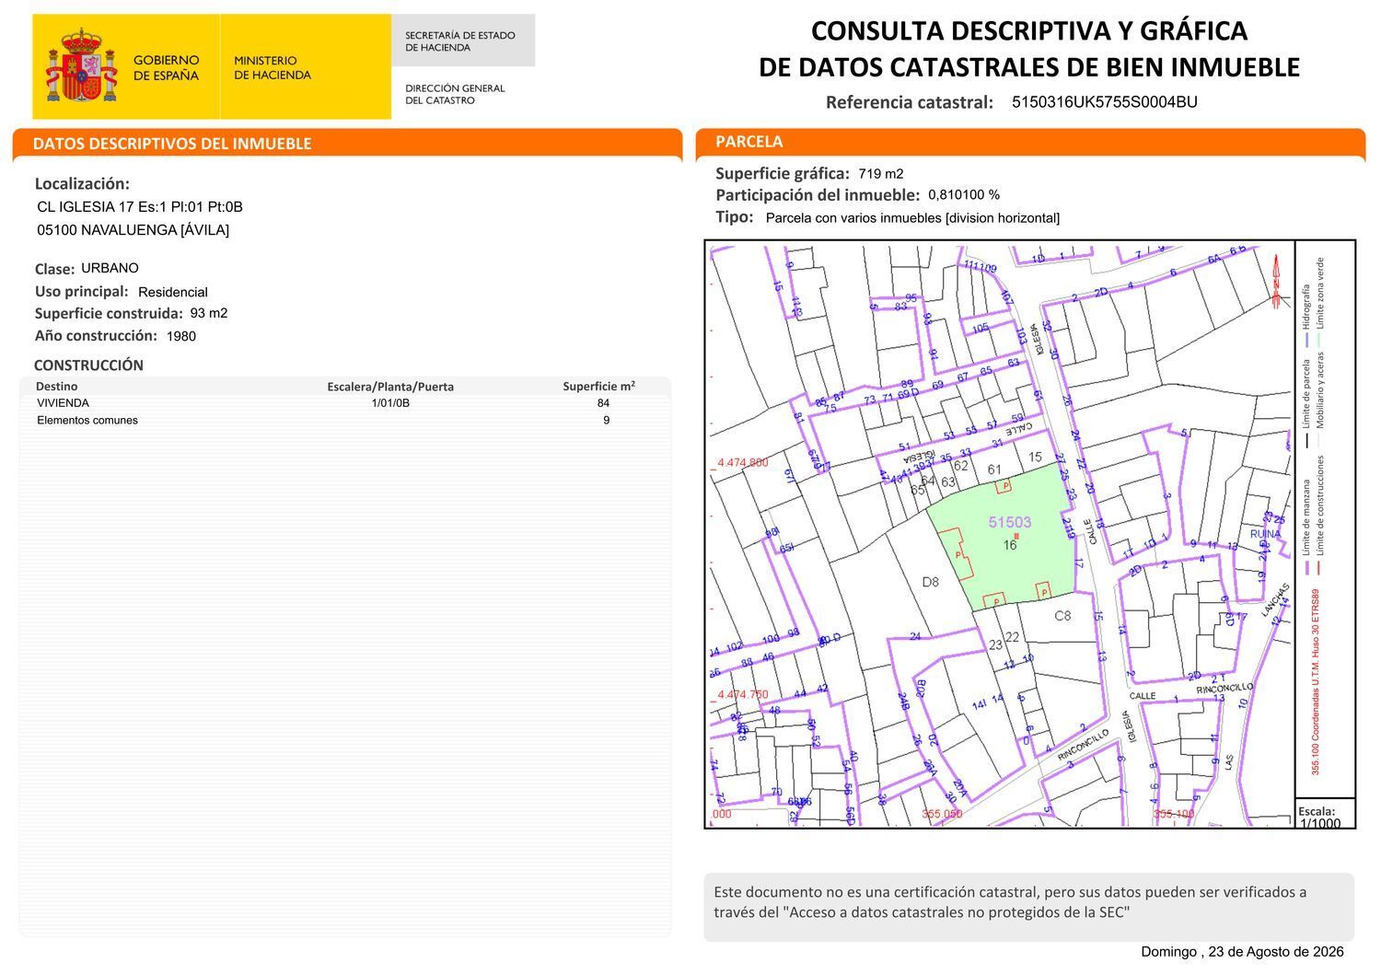Image resolution: width=1381 pixels, height=975 pixels.
Task: Click the Superficie construida value 93 m2
Action: (x=209, y=313)
